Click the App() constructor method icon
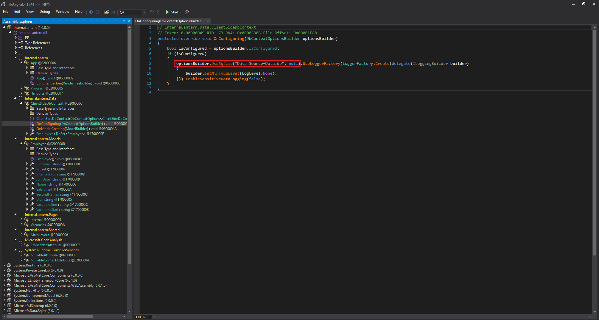Screen dimensions: 599x320 pos(32,78)
